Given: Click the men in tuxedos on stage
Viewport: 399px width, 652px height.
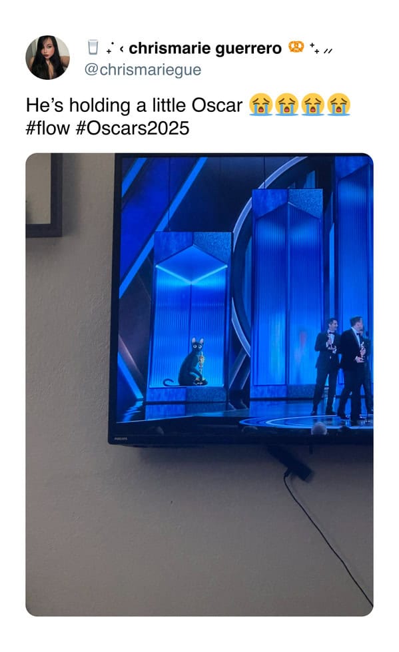Looking at the screenshot, I should 342,368.
